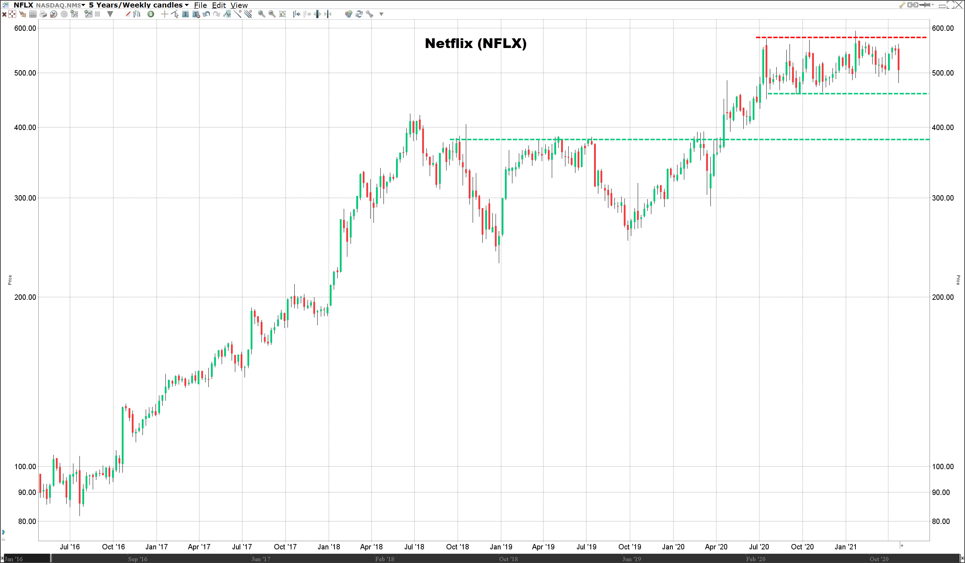Open the data grid table icon
This screenshot has height=563, width=965.
(x=33, y=14)
